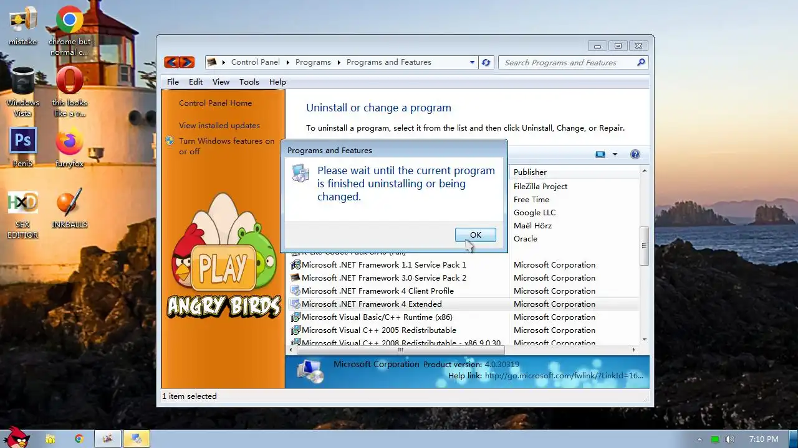Open the Tools menu
Viewport: 798px width, 448px height.
[x=249, y=82]
